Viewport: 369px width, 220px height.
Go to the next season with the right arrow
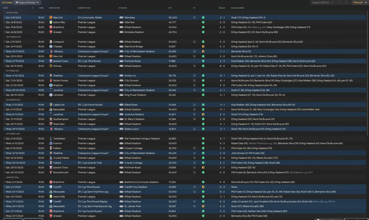(x=346, y=3)
